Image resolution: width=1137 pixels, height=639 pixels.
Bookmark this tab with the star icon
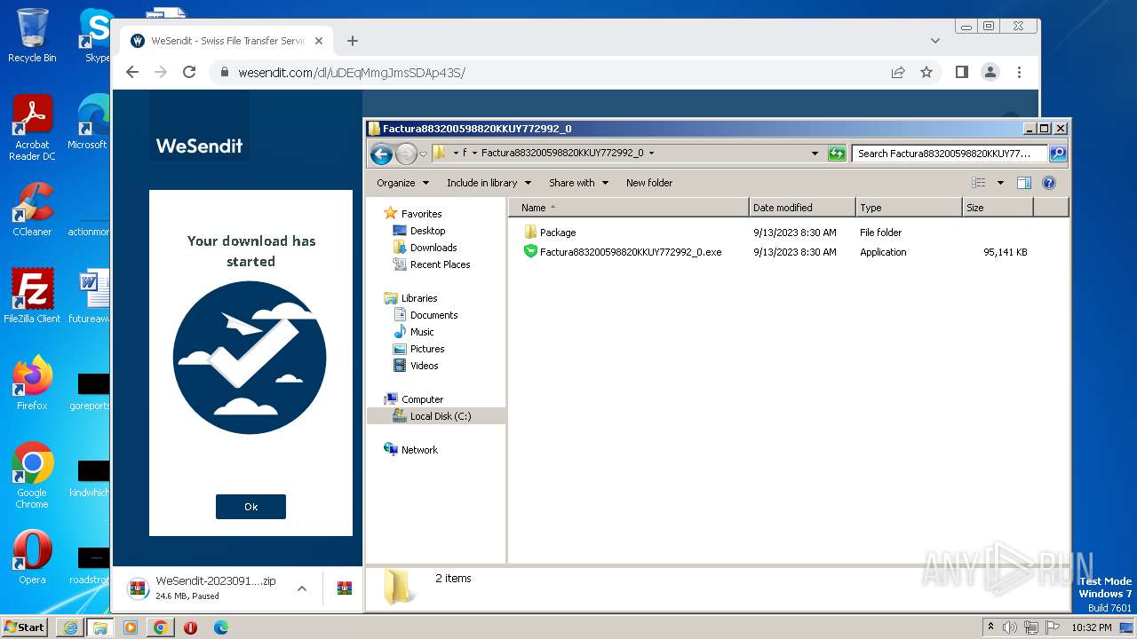926,72
